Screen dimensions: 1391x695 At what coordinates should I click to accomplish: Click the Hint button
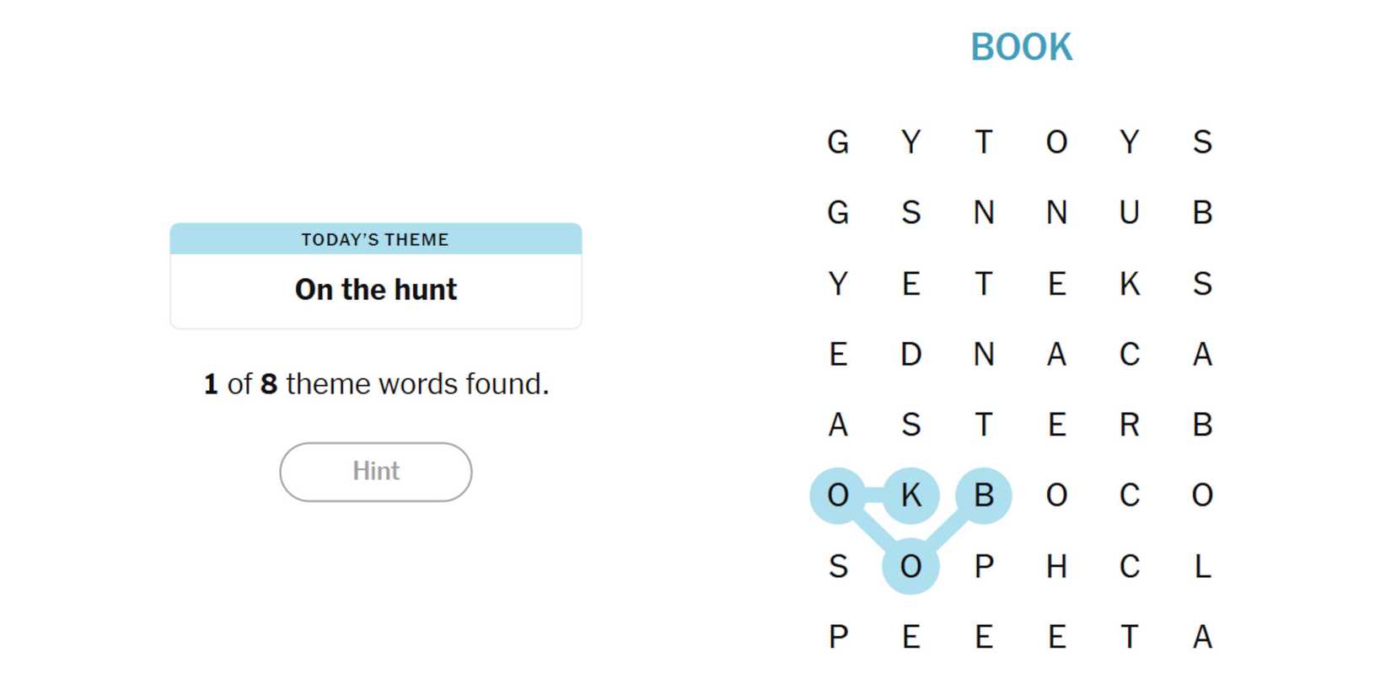coord(375,472)
